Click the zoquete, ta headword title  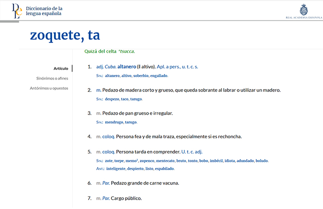(65, 36)
